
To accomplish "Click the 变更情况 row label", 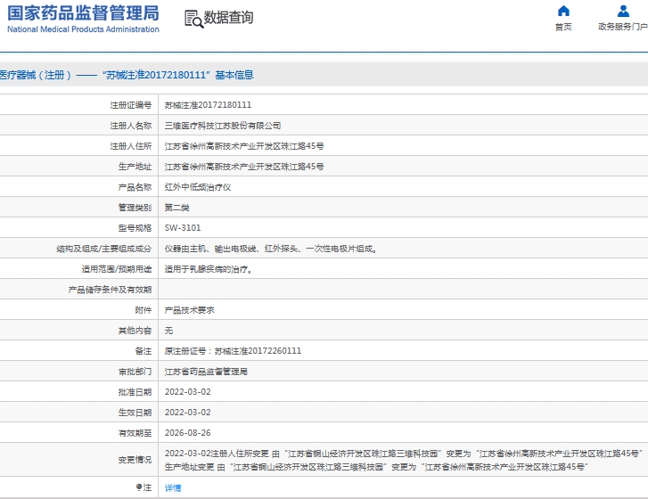I will click(135, 460).
